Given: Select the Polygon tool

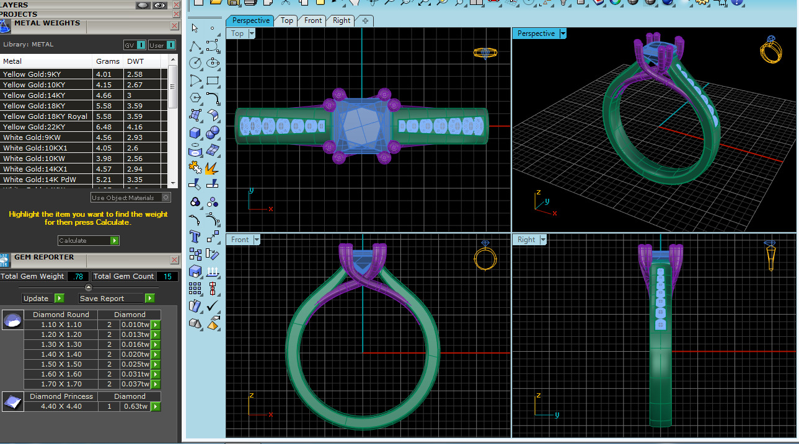Looking at the screenshot, I should (x=195, y=98).
